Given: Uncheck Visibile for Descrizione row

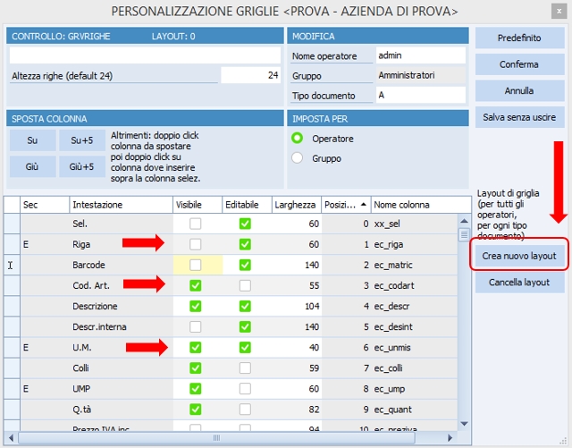Looking at the screenshot, I should [196, 306].
